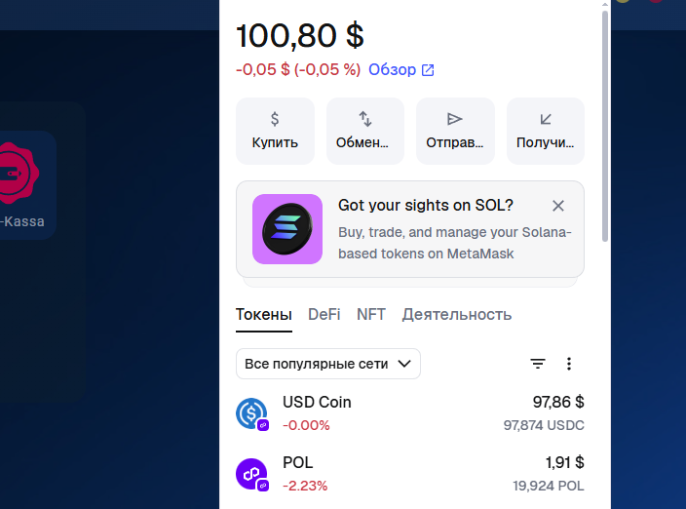The image size is (686, 509).
Task: Click the POL token icon
Action: [x=251, y=474]
